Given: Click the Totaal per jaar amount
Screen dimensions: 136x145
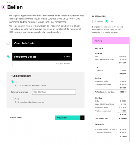Looking at the screenshot, I should click(123, 118).
